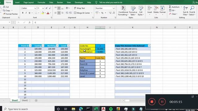Activate the Format Painter brush
This screenshot has width=198, height=111.
pos(4,14)
